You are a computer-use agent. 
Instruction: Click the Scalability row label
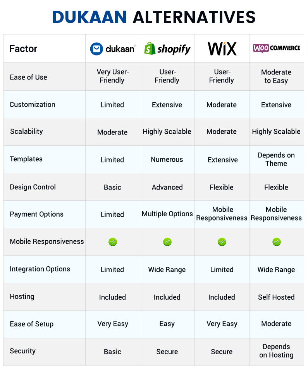point(26,131)
